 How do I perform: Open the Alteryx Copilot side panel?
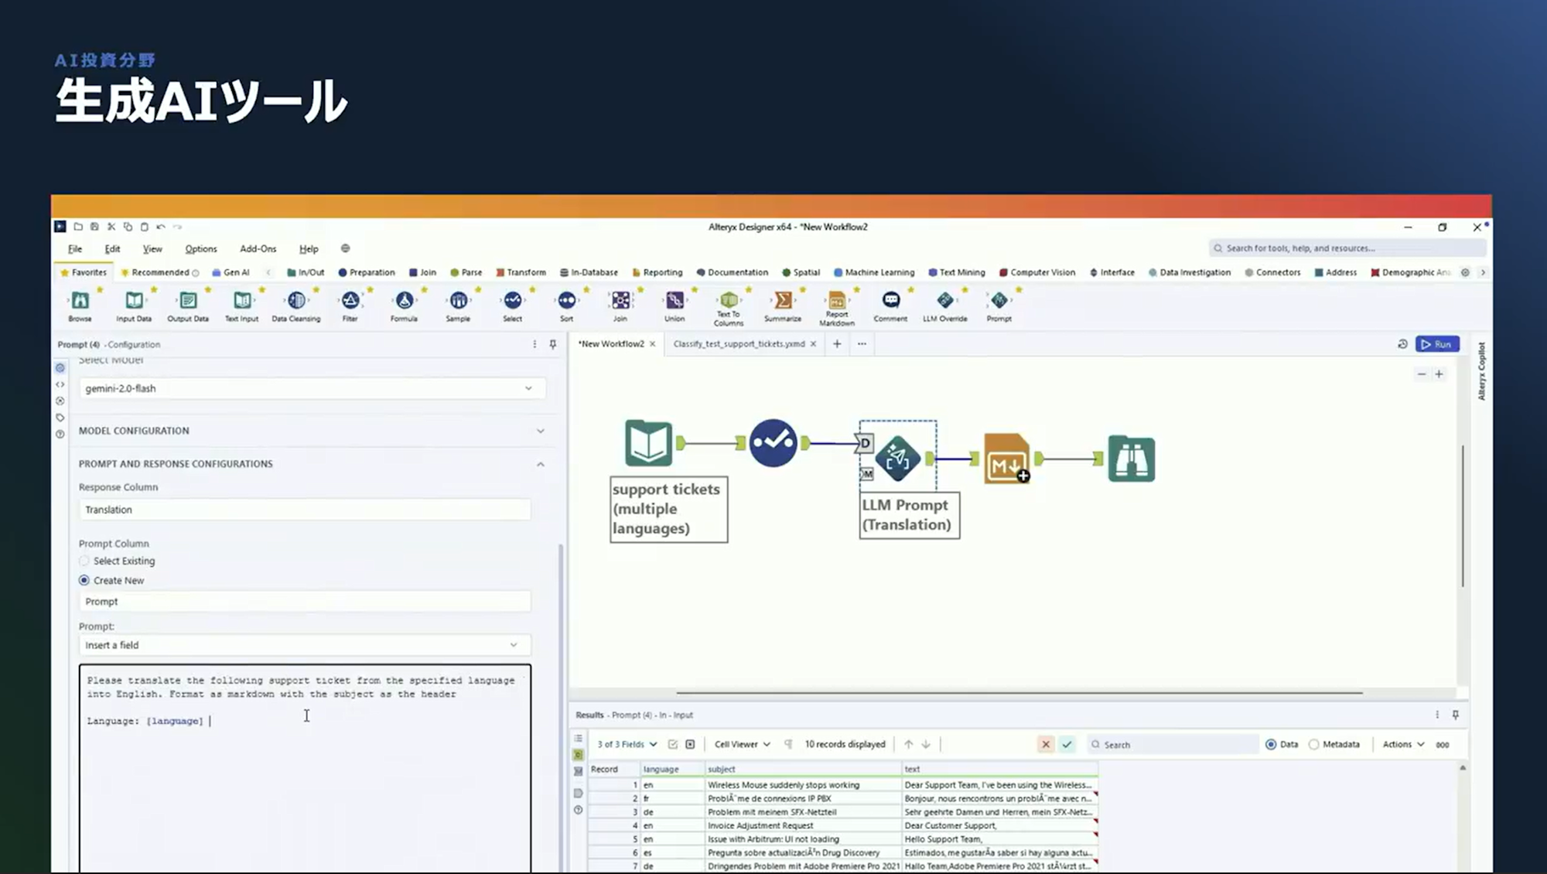point(1482,371)
